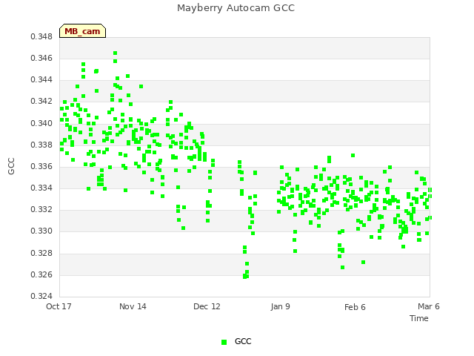Click the 0.342 y-axis value

coord(41,102)
